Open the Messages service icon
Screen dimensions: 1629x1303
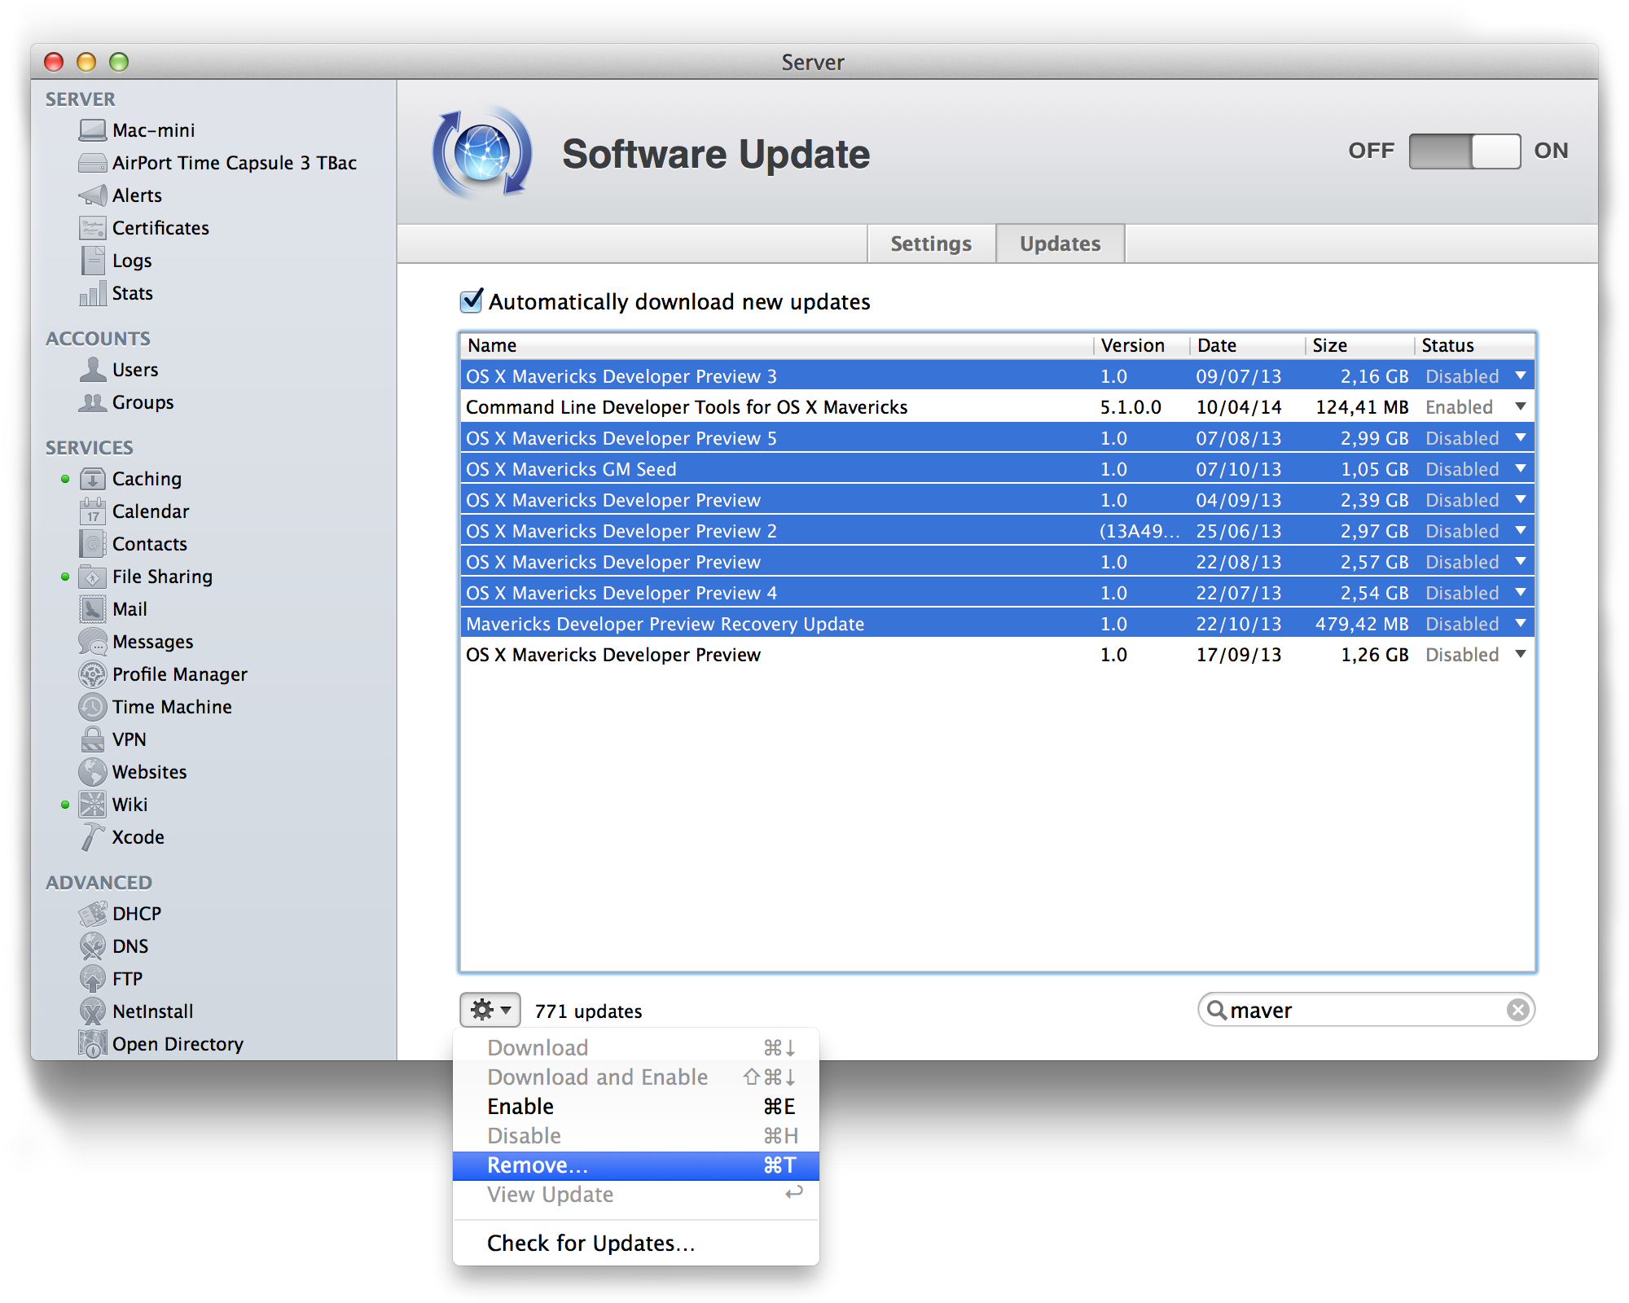tap(93, 642)
